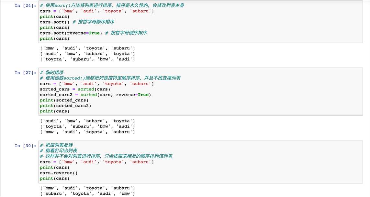Click the In [24] cell prompt
The width and height of the screenshot is (370, 197).
tap(26, 6)
